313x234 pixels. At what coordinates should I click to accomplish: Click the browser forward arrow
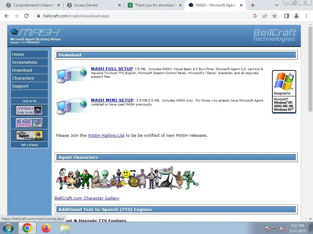point(17,16)
